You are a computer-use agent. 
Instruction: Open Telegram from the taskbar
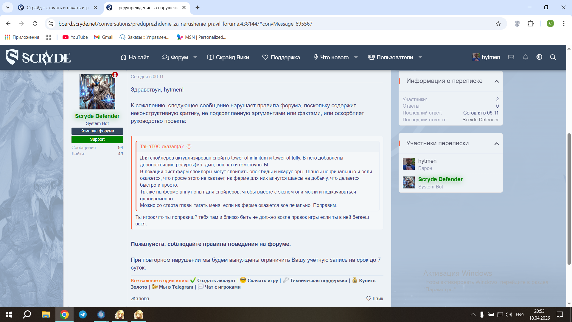point(83,315)
